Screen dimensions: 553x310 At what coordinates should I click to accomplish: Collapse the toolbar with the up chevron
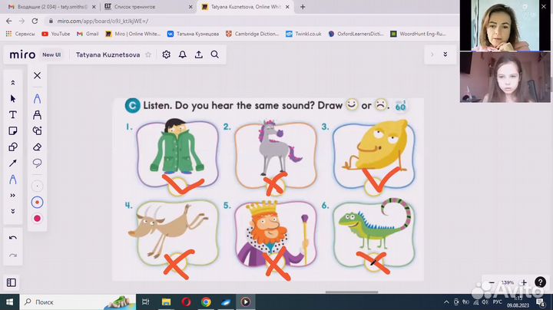tap(13, 82)
